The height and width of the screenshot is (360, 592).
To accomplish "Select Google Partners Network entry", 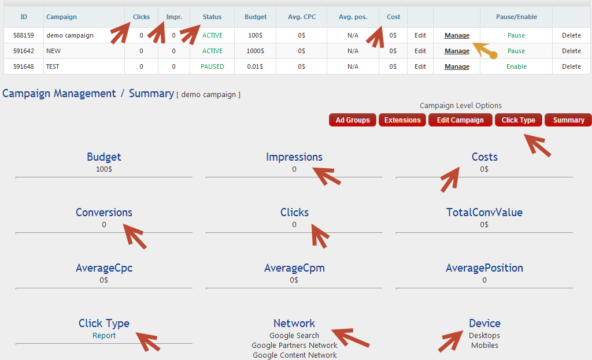I will (294, 346).
